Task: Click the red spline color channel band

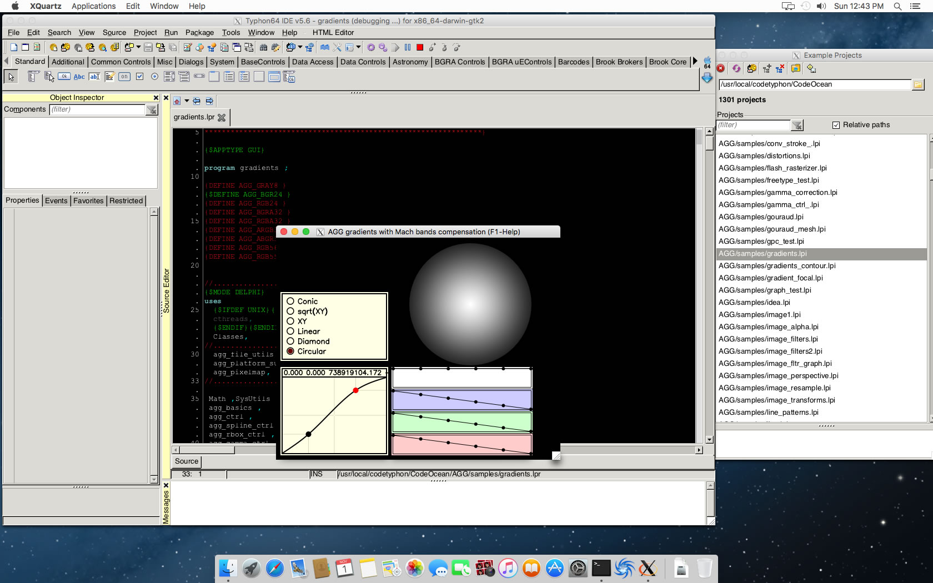Action: pos(462,444)
